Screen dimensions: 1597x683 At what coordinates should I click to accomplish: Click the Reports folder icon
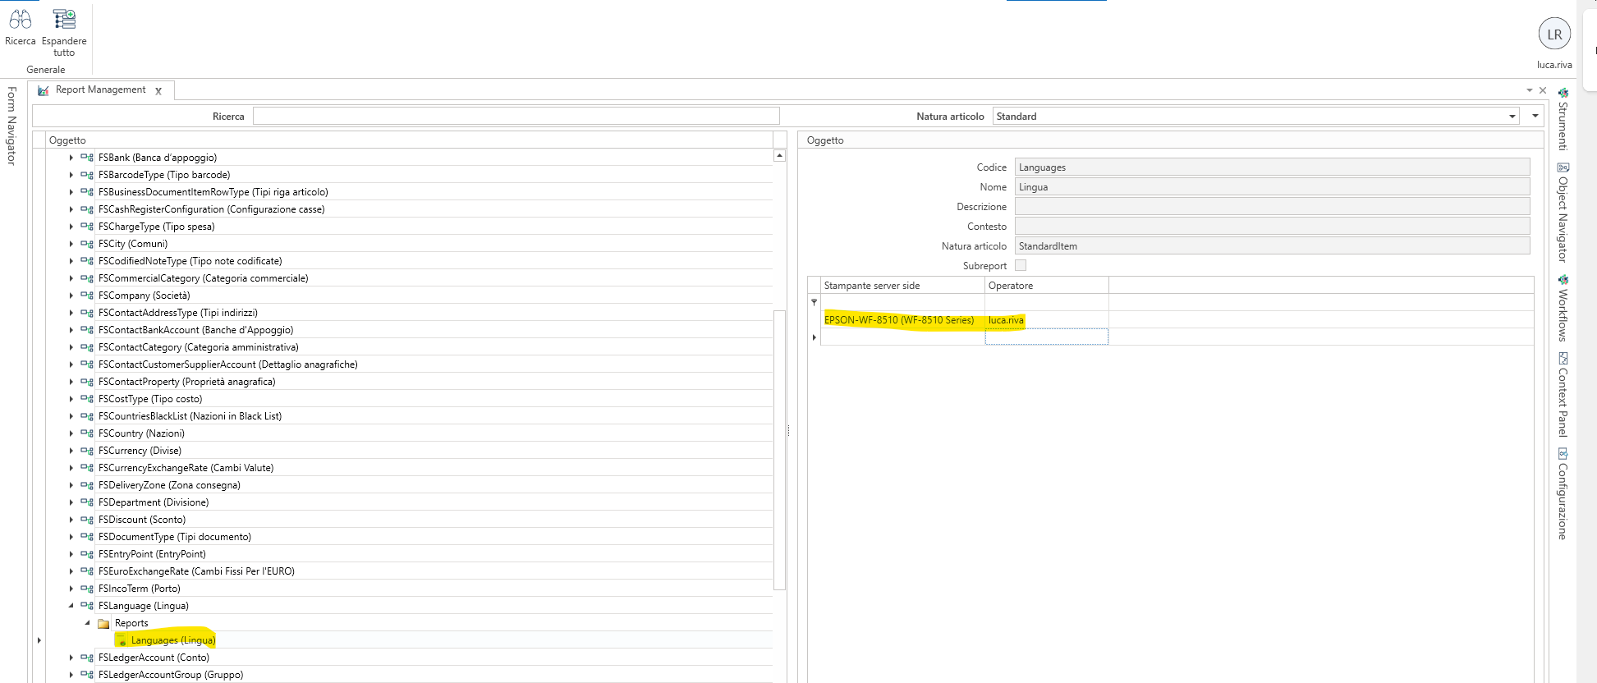[x=103, y=624]
